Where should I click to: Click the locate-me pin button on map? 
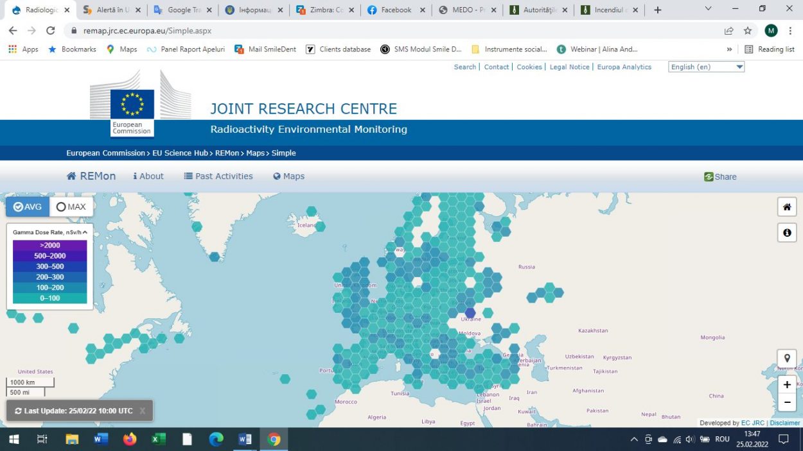click(x=787, y=359)
